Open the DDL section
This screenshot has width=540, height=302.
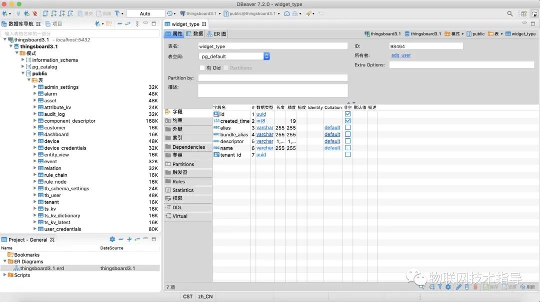click(x=188, y=208)
